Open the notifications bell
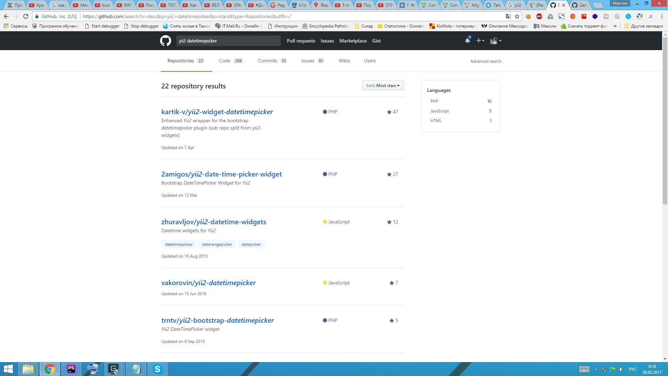Viewport: 668px width, 376px height. [x=467, y=41]
